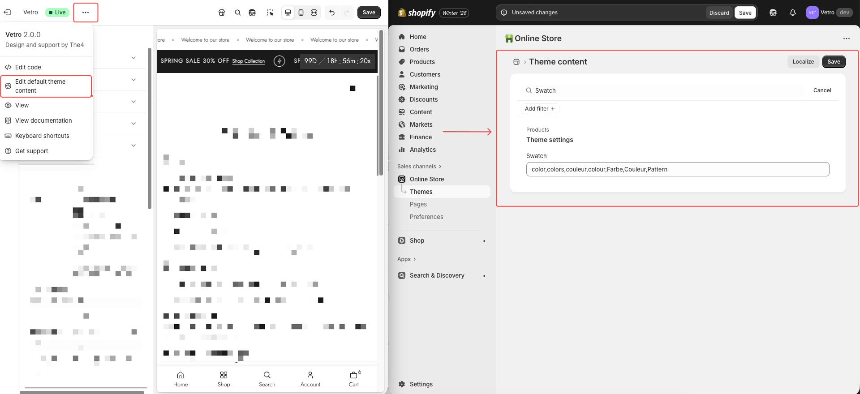
Task: Choose Edit code from the menu
Action: click(x=28, y=67)
